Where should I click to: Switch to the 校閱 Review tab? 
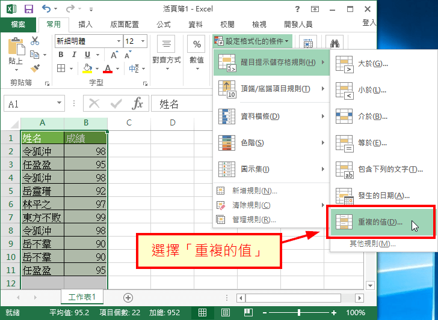(227, 25)
